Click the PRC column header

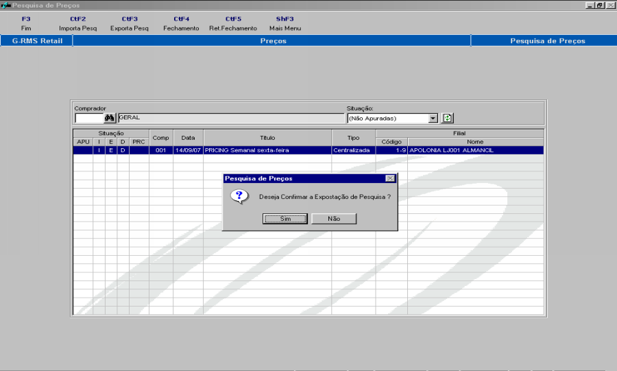138,142
